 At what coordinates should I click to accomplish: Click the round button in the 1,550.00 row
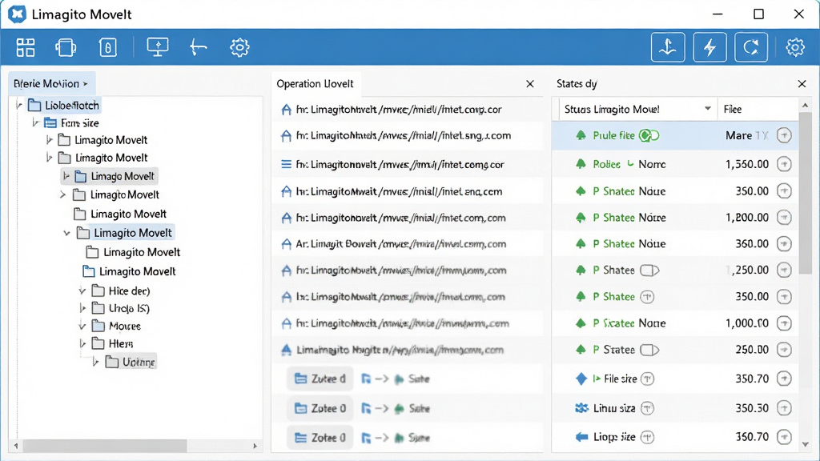[x=784, y=164]
